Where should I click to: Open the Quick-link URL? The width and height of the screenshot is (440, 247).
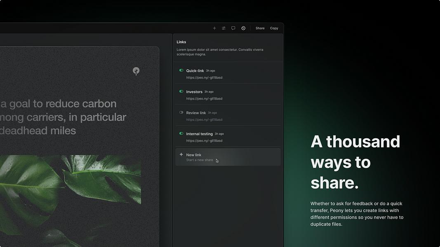(204, 77)
